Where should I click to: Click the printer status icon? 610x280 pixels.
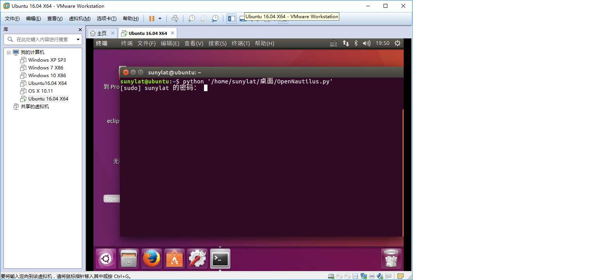coord(372,276)
